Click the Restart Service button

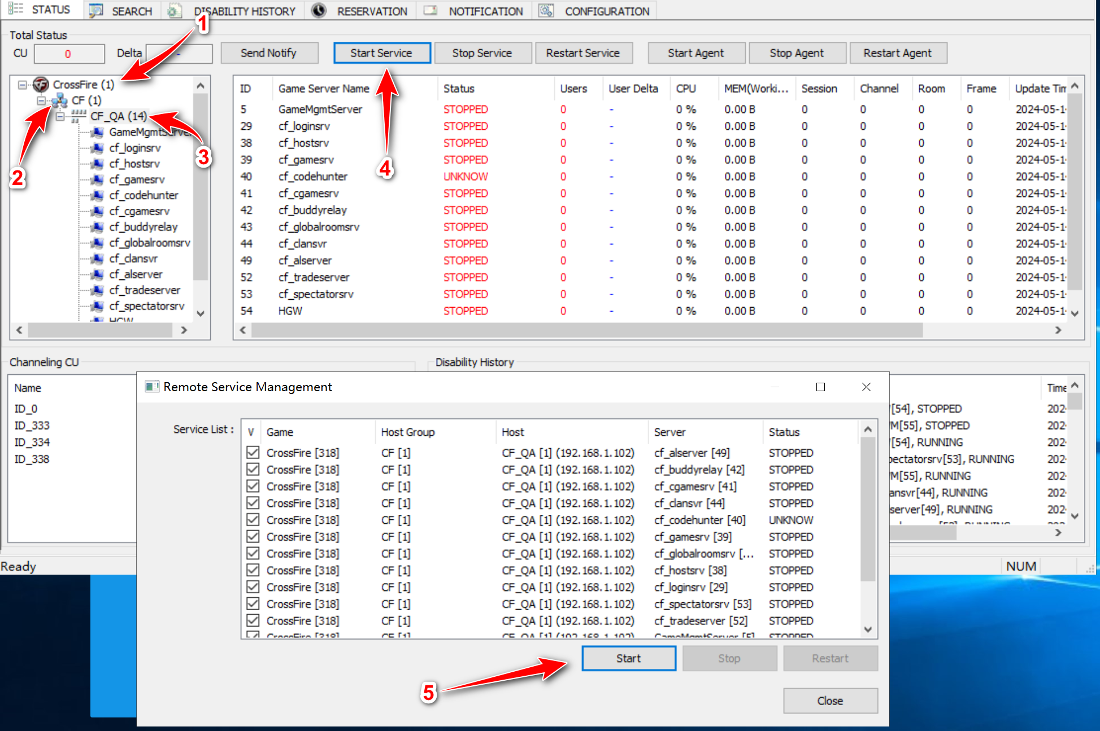[x=583, y=53]
